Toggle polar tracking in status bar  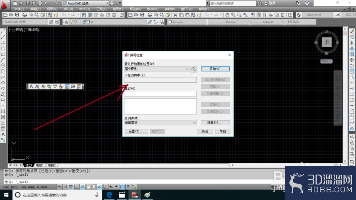(x=82, y=187)
